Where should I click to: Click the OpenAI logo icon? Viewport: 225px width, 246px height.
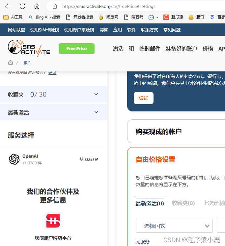14,159
